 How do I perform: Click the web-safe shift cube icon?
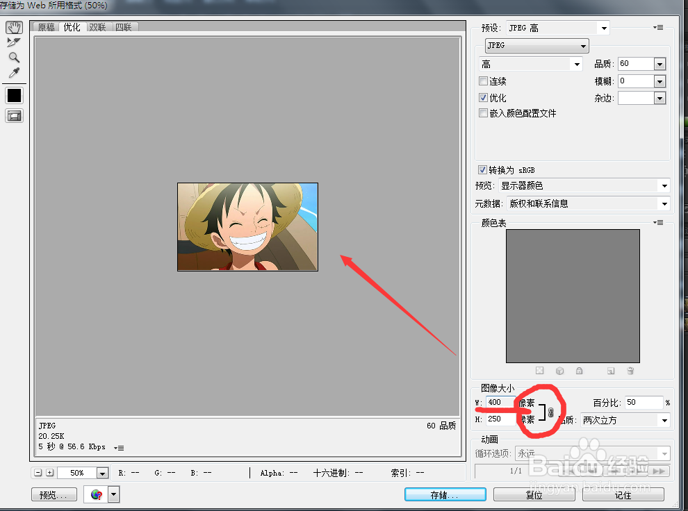559,371
